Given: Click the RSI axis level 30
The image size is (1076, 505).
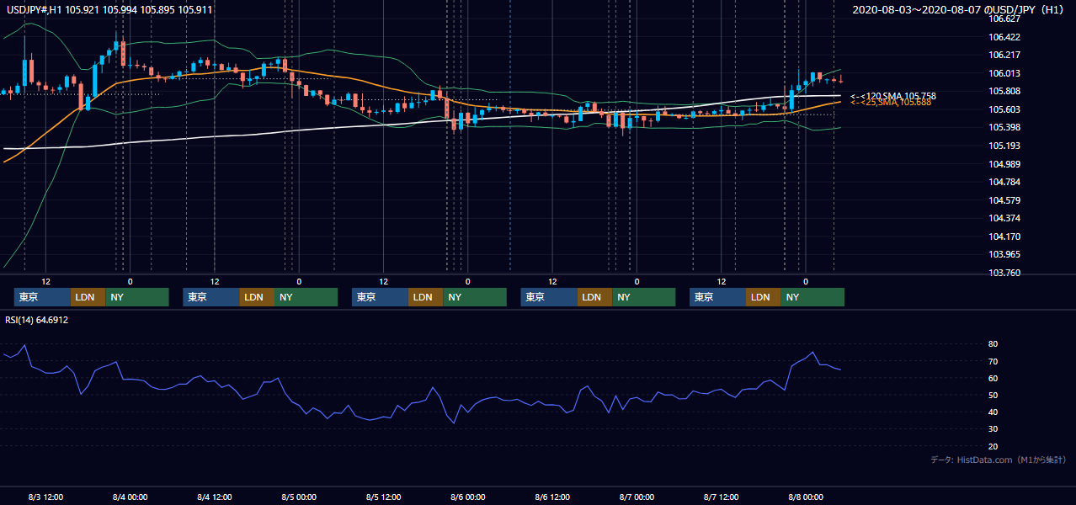Looking at the screenshot, I should 993,429.
